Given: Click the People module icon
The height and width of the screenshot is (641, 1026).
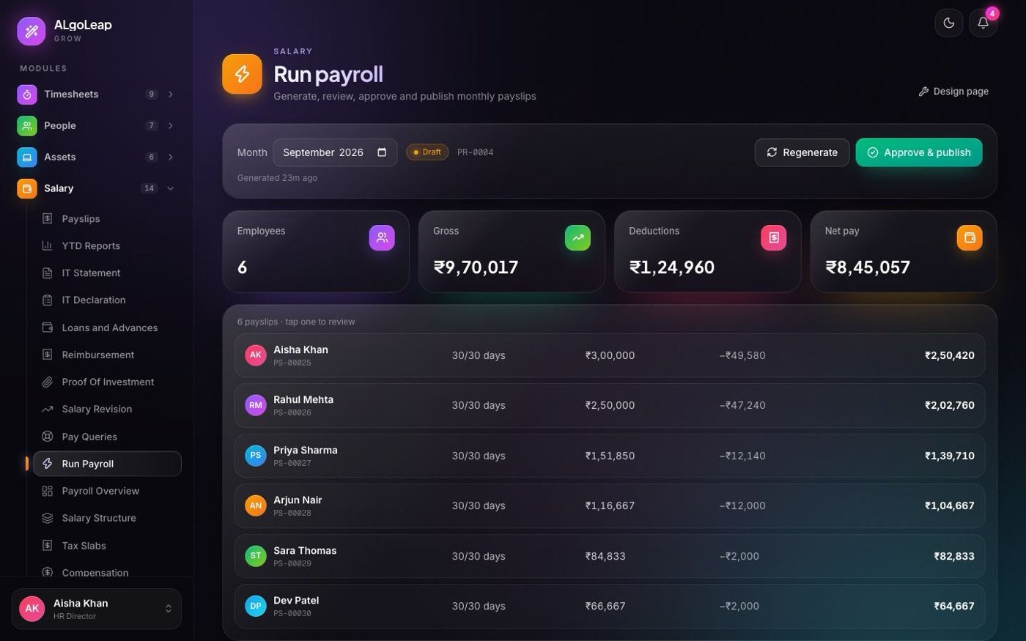Looking at the screenshot, I should (27, 126).
